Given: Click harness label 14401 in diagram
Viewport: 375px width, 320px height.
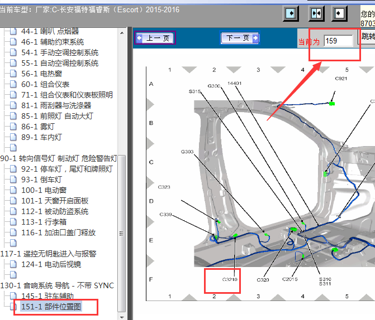Looking at the screenshot, I should tap(234, 83).
